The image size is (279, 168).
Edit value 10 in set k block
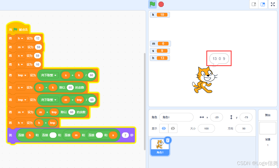[37, 64]
